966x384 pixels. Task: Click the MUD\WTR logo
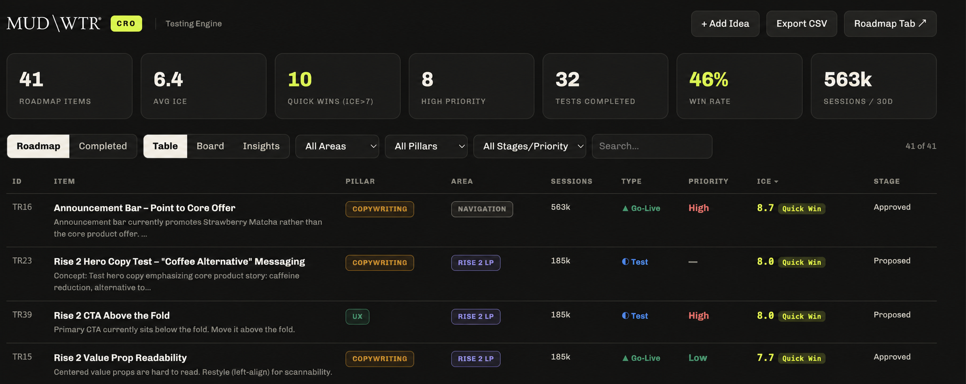point(54,23)
